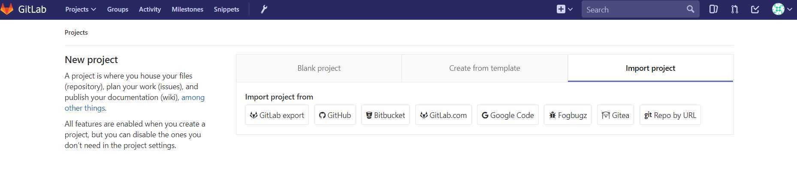
Task: Follow the 'among other things' link
Action: click(x=135, y=103)
